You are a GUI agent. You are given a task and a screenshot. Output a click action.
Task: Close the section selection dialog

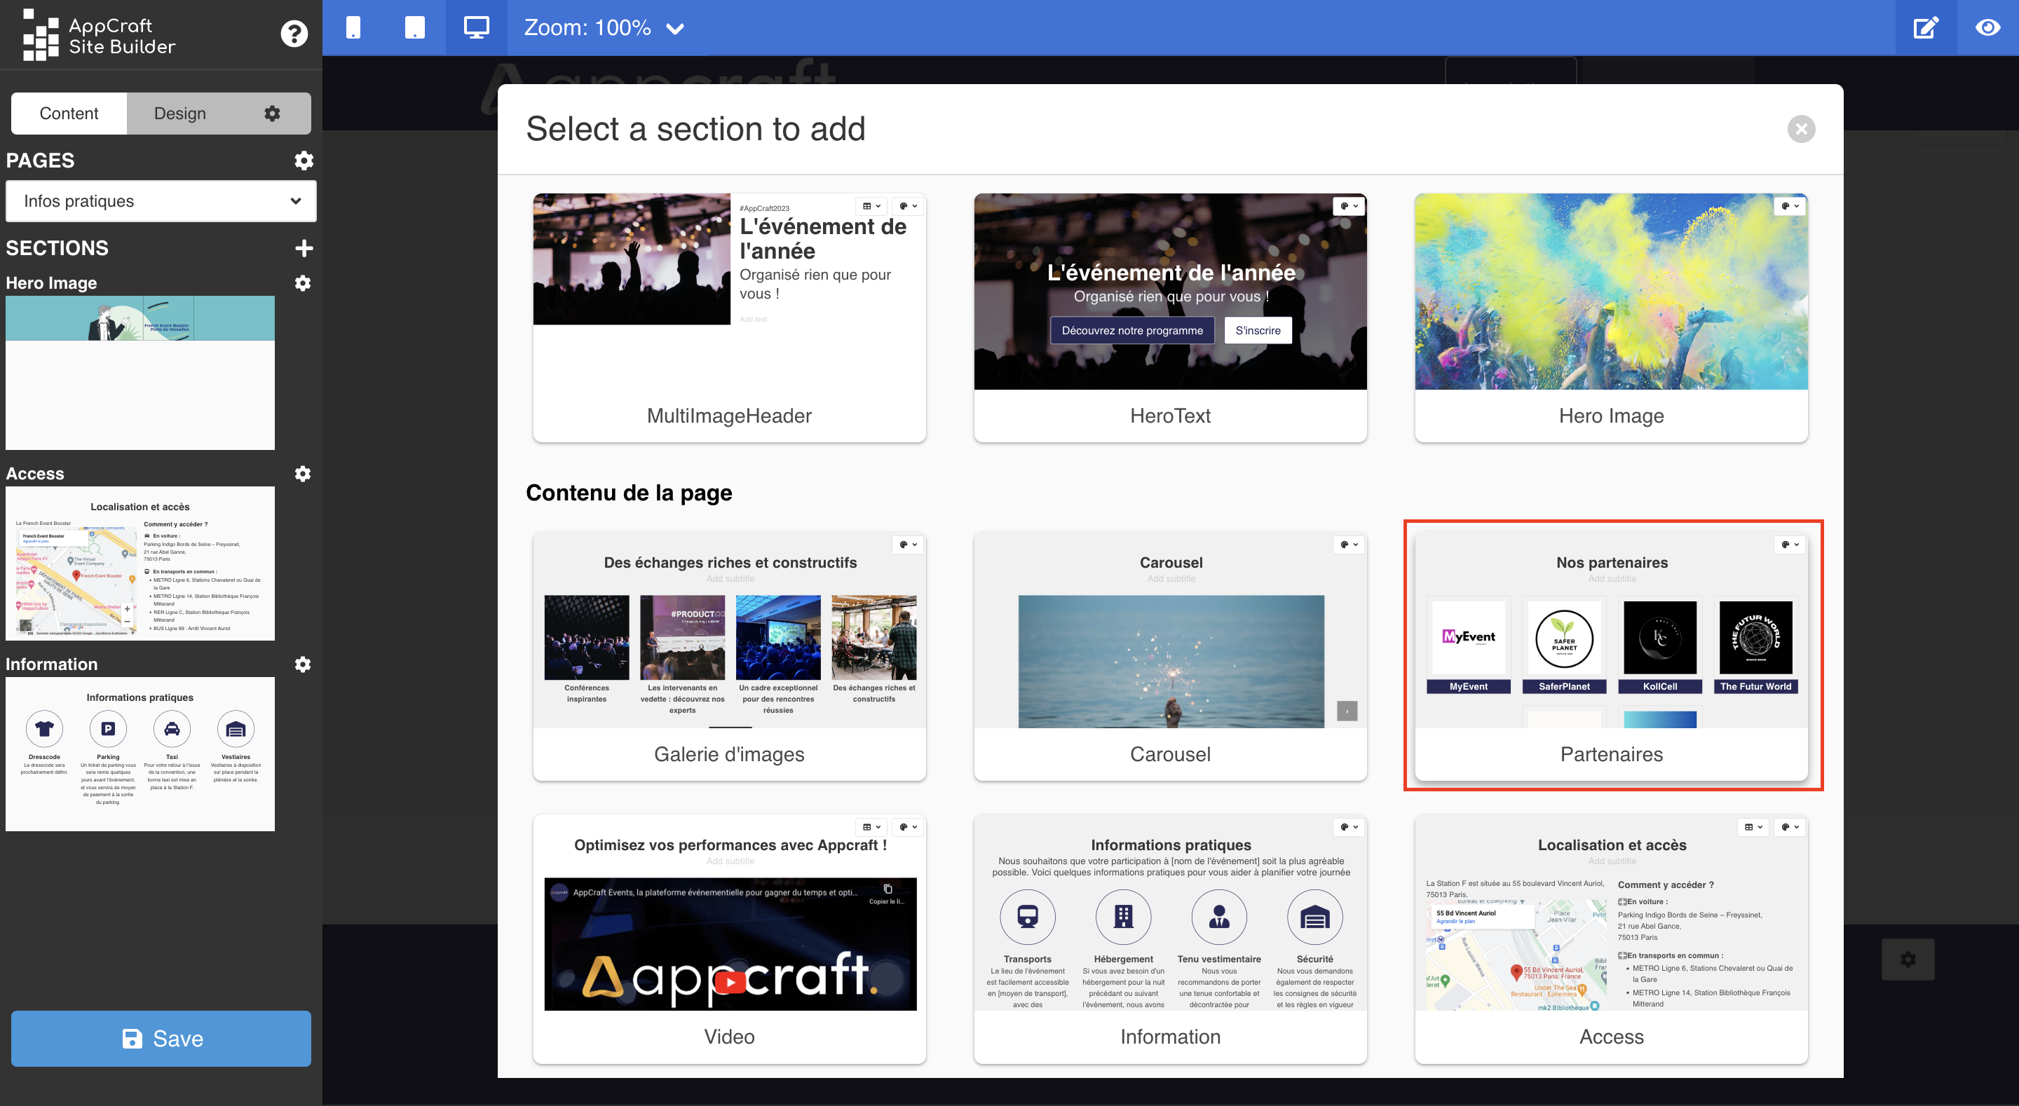coord(1801,130)
